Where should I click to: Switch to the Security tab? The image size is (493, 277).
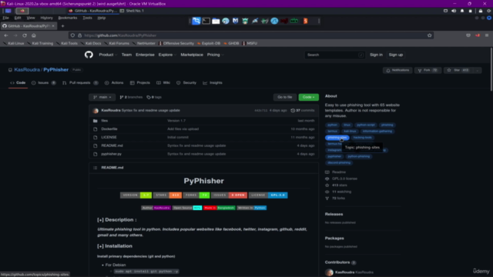(x=186, y=83)
